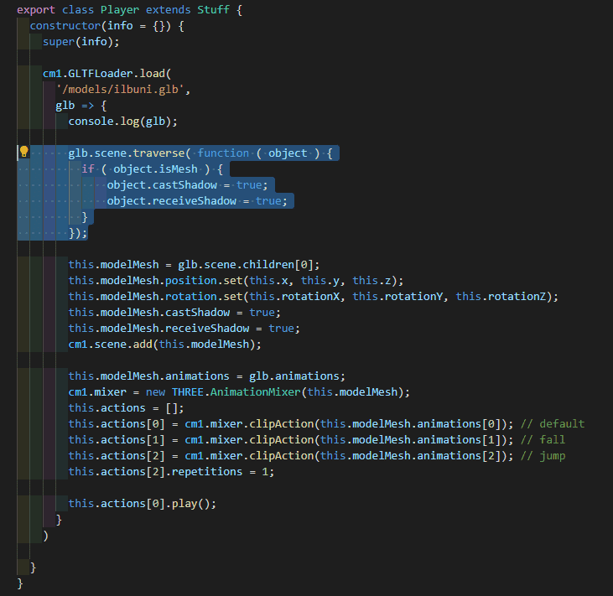The image size is (613, 596).
Task: Click the yellow lightbulb code action icon
Action: tap(23, 152)
